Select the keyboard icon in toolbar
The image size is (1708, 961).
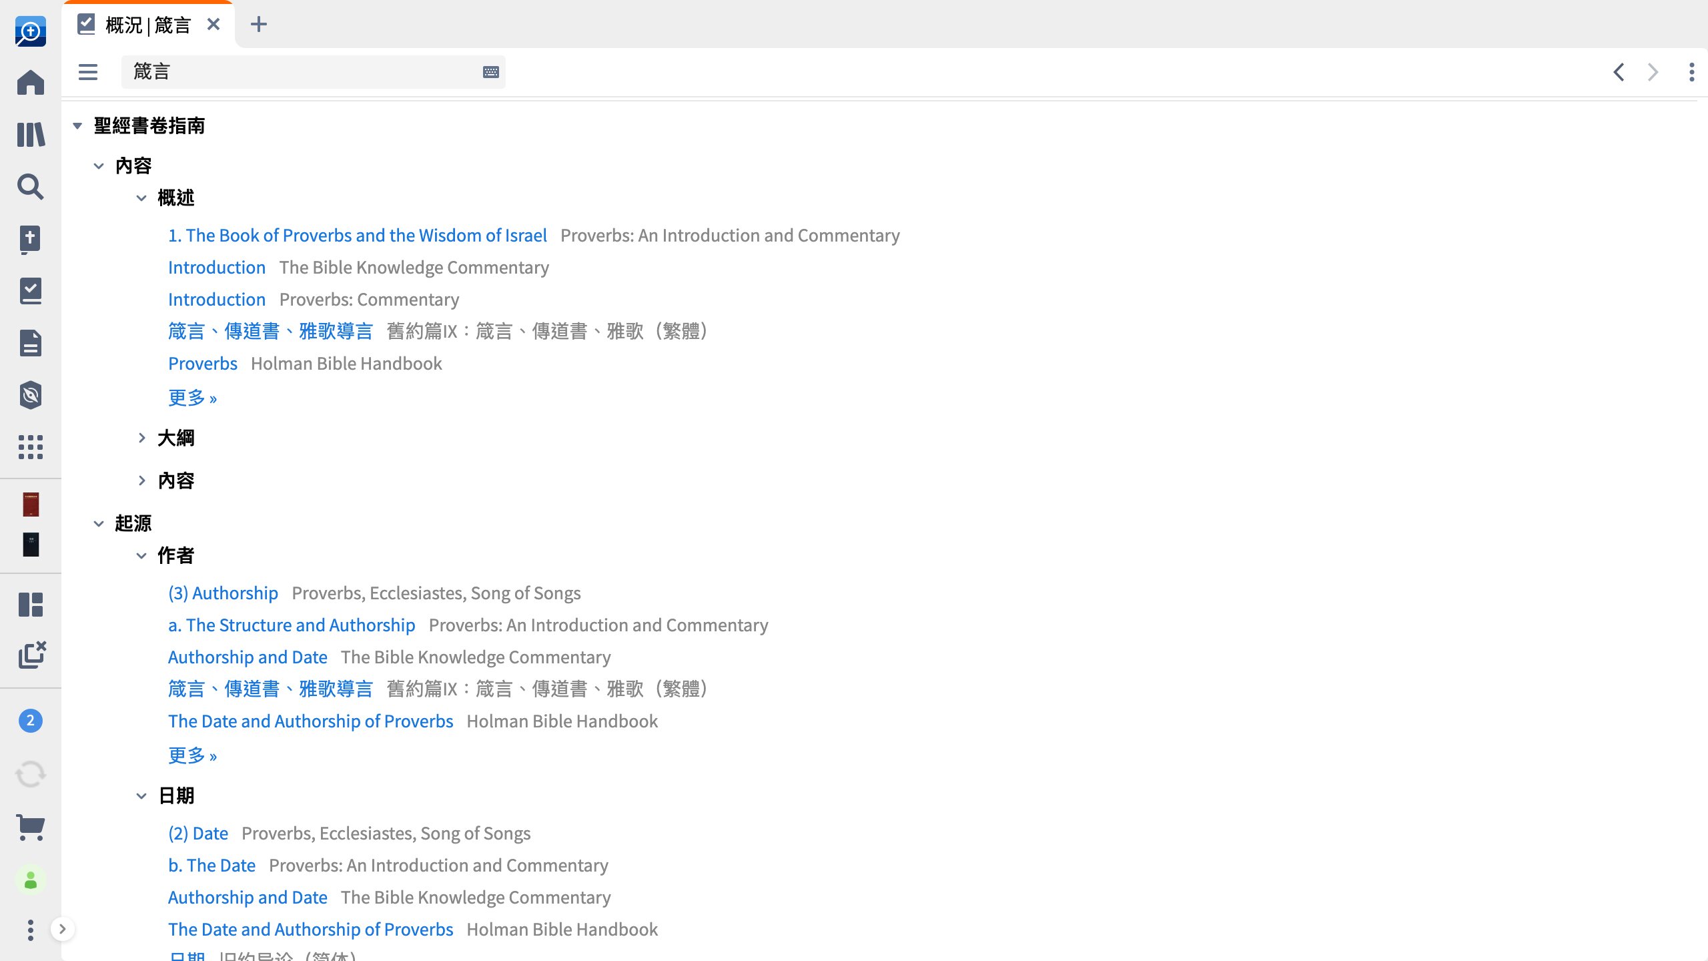pyautogui.click(x=490, y=71)
